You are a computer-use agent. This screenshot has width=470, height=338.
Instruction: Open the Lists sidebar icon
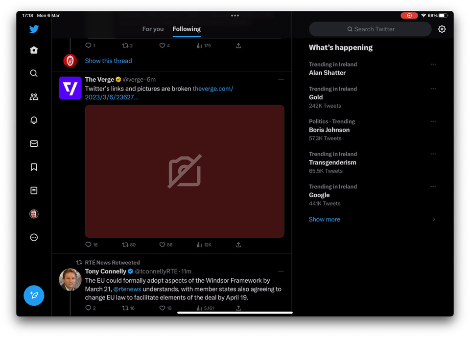point(33,190)
